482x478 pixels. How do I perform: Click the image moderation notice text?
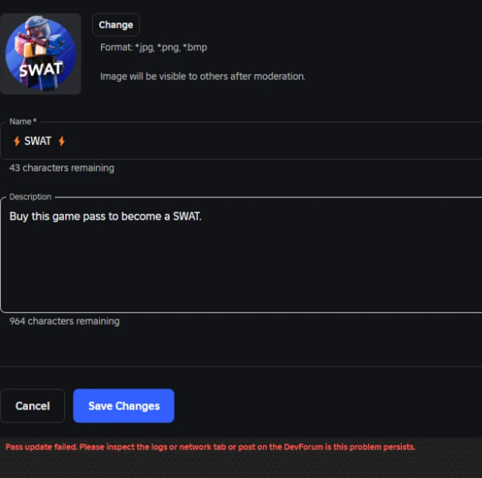203,76
